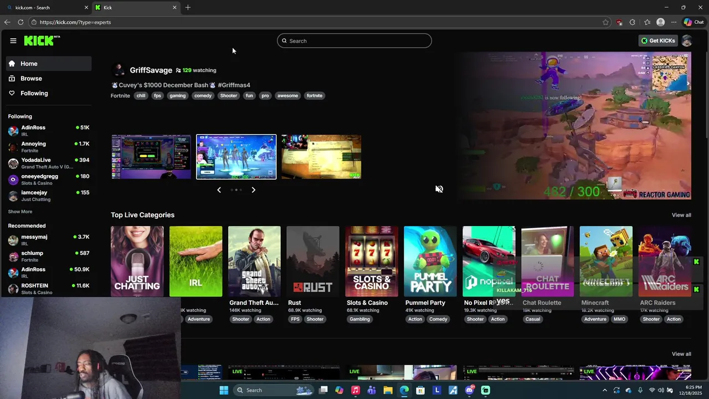Screen dimensions: 709x399
Task: Add this page to favorites star
Action: (605, 22)
